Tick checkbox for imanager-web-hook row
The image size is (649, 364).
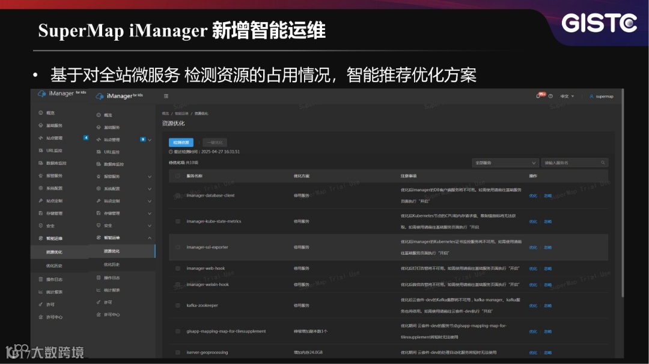(x=177, y=269)
